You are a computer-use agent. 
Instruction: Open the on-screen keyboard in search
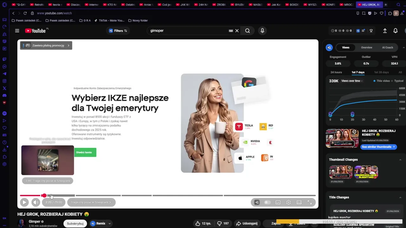coord(231,31)
